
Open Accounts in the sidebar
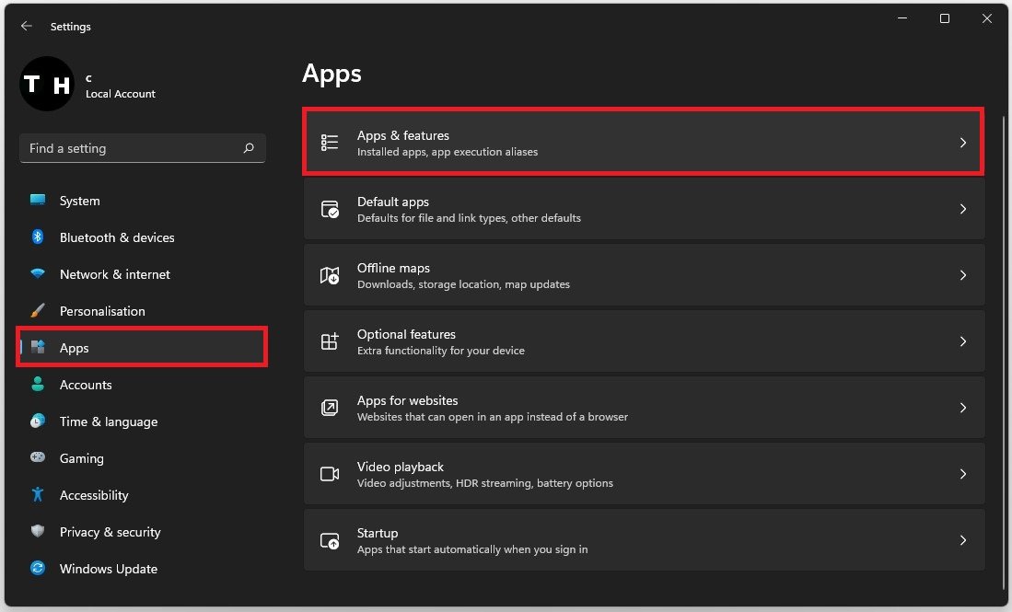(x=86, y=385)
